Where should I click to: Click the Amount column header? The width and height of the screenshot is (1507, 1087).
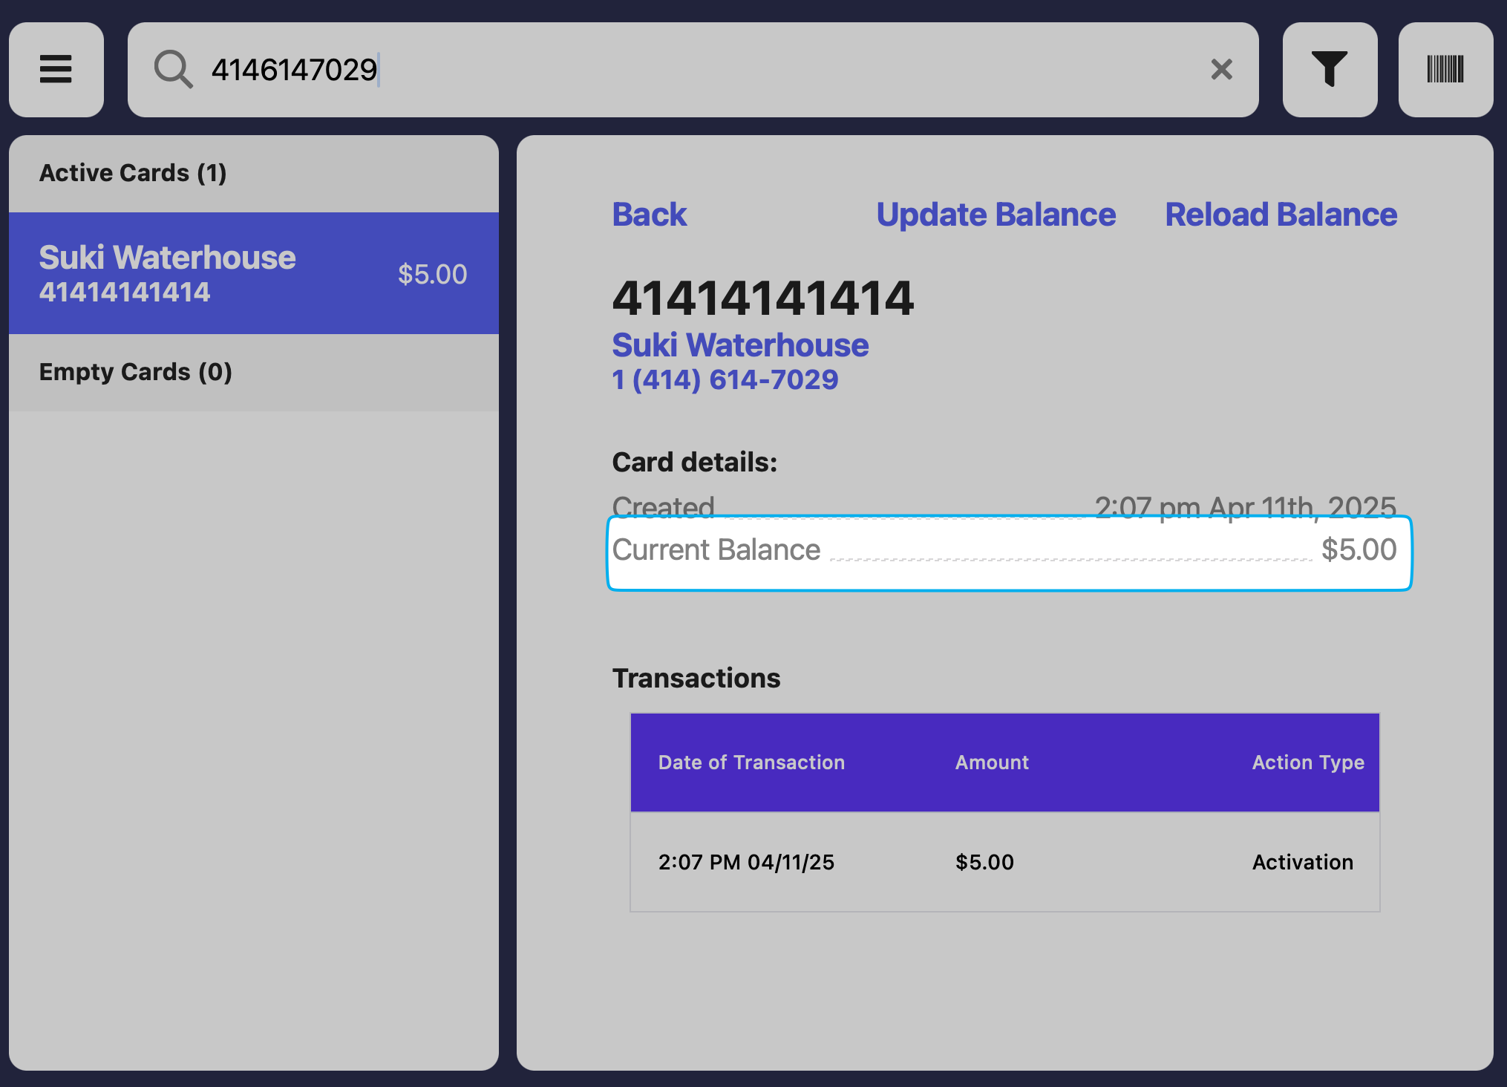click(x=992, y=763)
